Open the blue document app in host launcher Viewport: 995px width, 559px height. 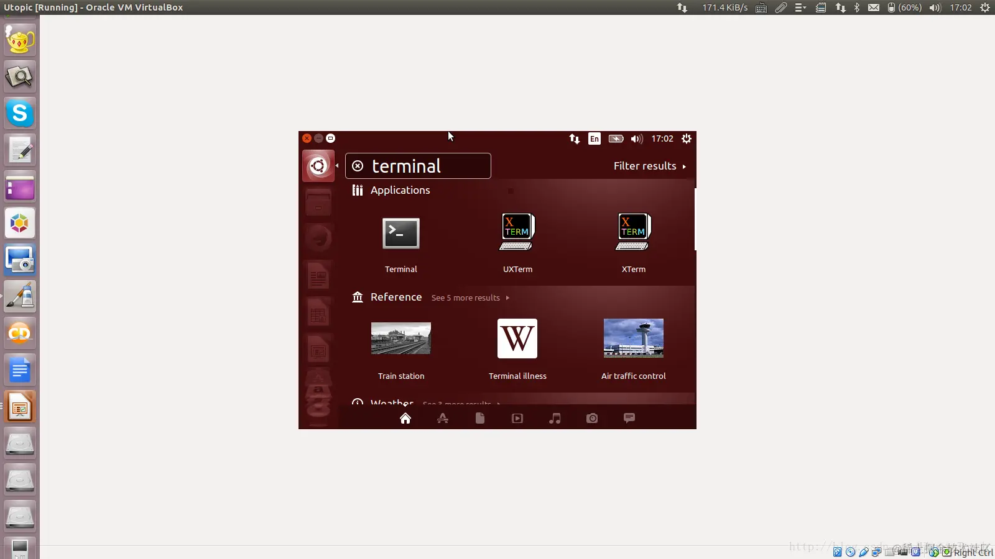(20, 370)
